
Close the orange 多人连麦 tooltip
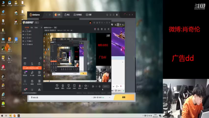pyautogui.click(x=40, y=68)
